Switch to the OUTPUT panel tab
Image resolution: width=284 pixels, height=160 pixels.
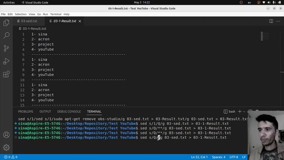(x=45, y=112)
